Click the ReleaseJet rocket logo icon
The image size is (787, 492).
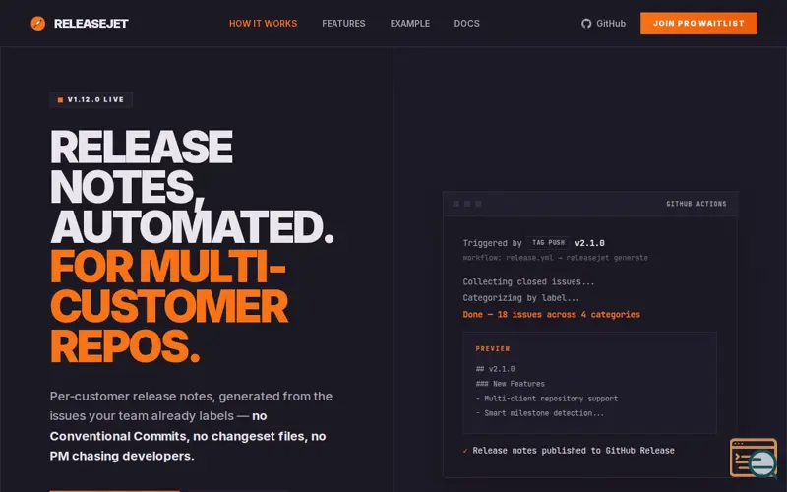coord(38,23)
